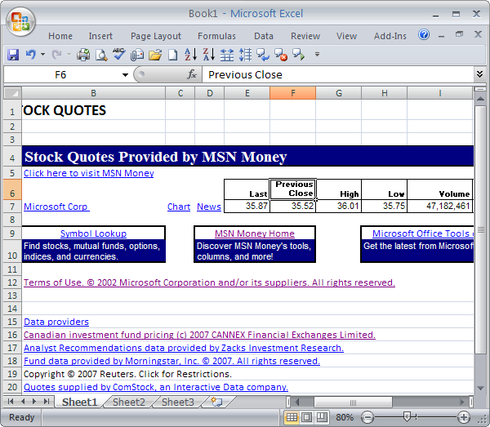Click the row height icon

click(x=245, y=55)
